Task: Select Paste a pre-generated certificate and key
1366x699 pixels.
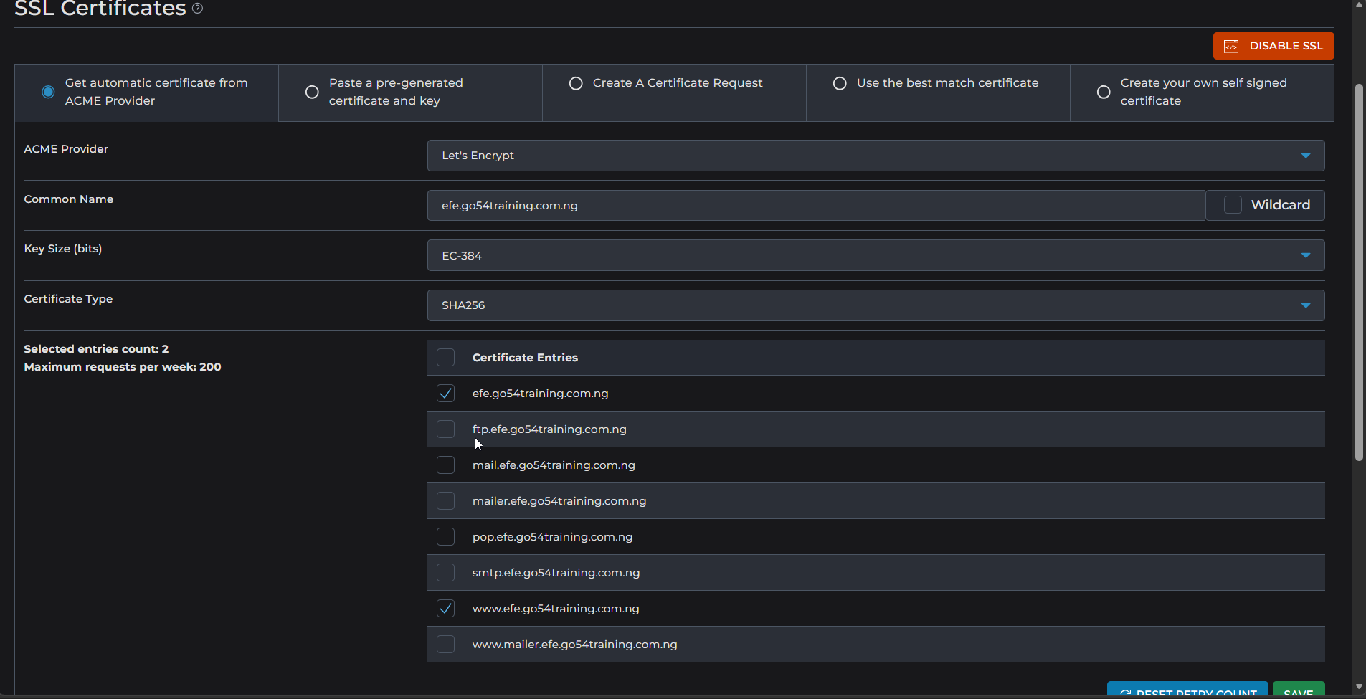Action: point(312,92)
